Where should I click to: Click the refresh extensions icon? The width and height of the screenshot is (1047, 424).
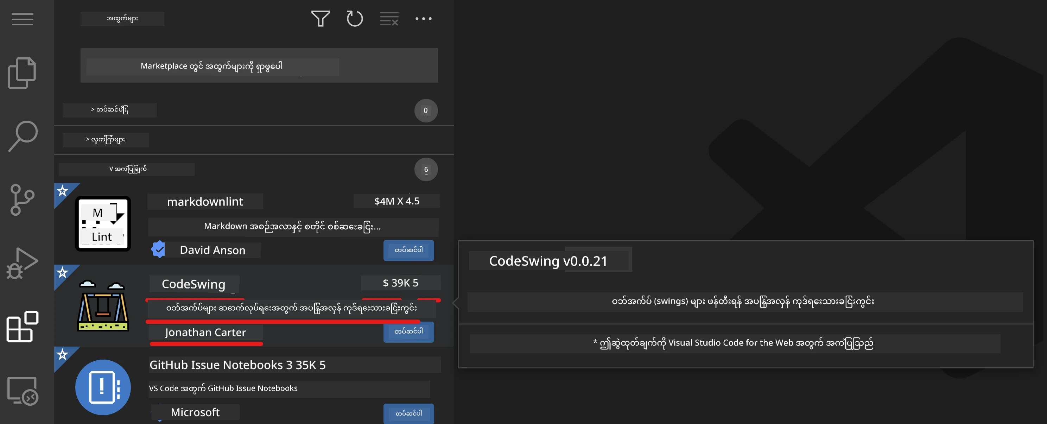tap(354, 19)
